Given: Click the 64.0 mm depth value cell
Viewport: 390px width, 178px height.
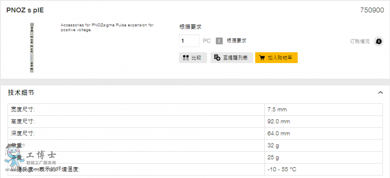Looking at the screenshot, I should point(279,133).
